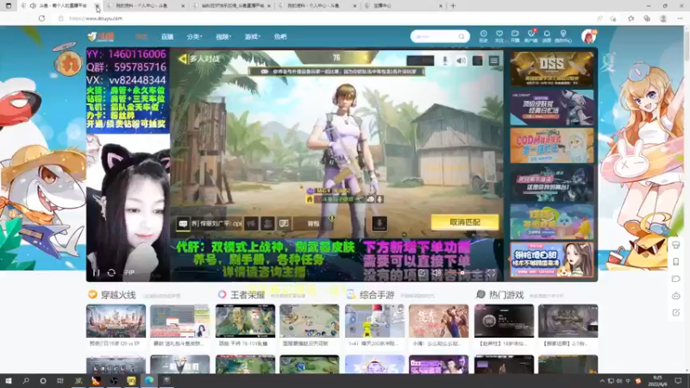Switch to the third browser tab
Screen dimensions: 690x388
(232, 6)
